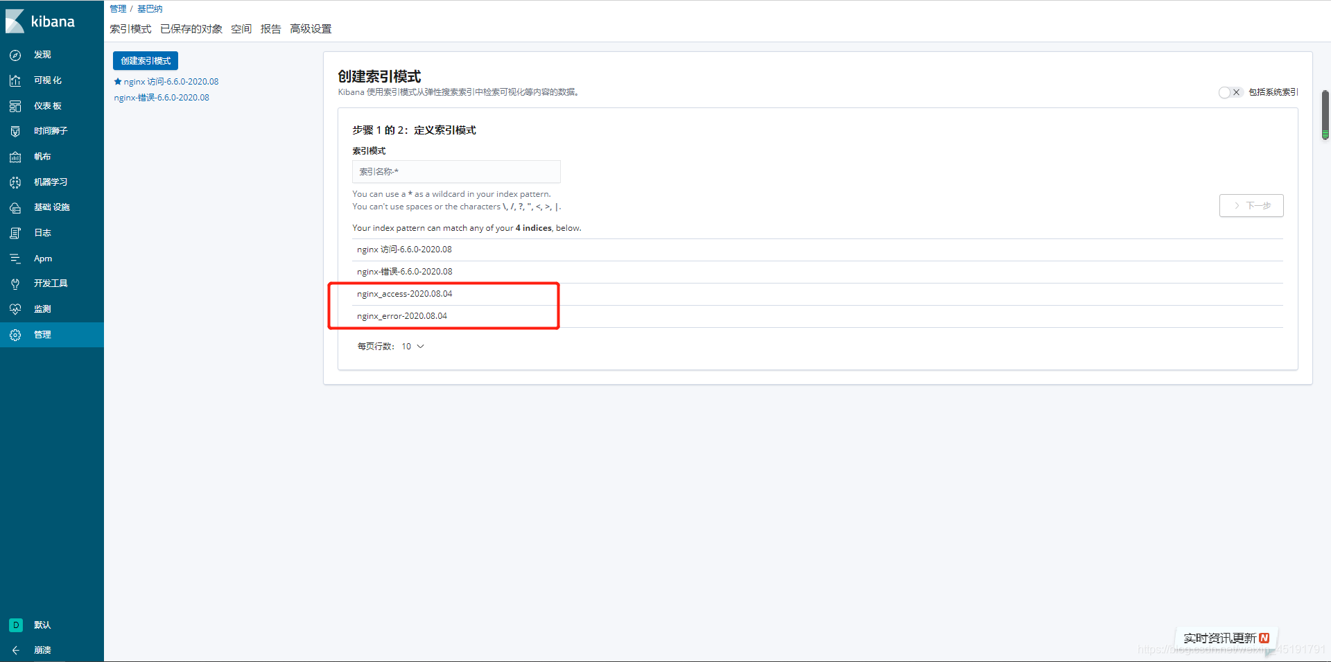
Task: Click 管理 breadcrumb link
Action: [118, 9]
